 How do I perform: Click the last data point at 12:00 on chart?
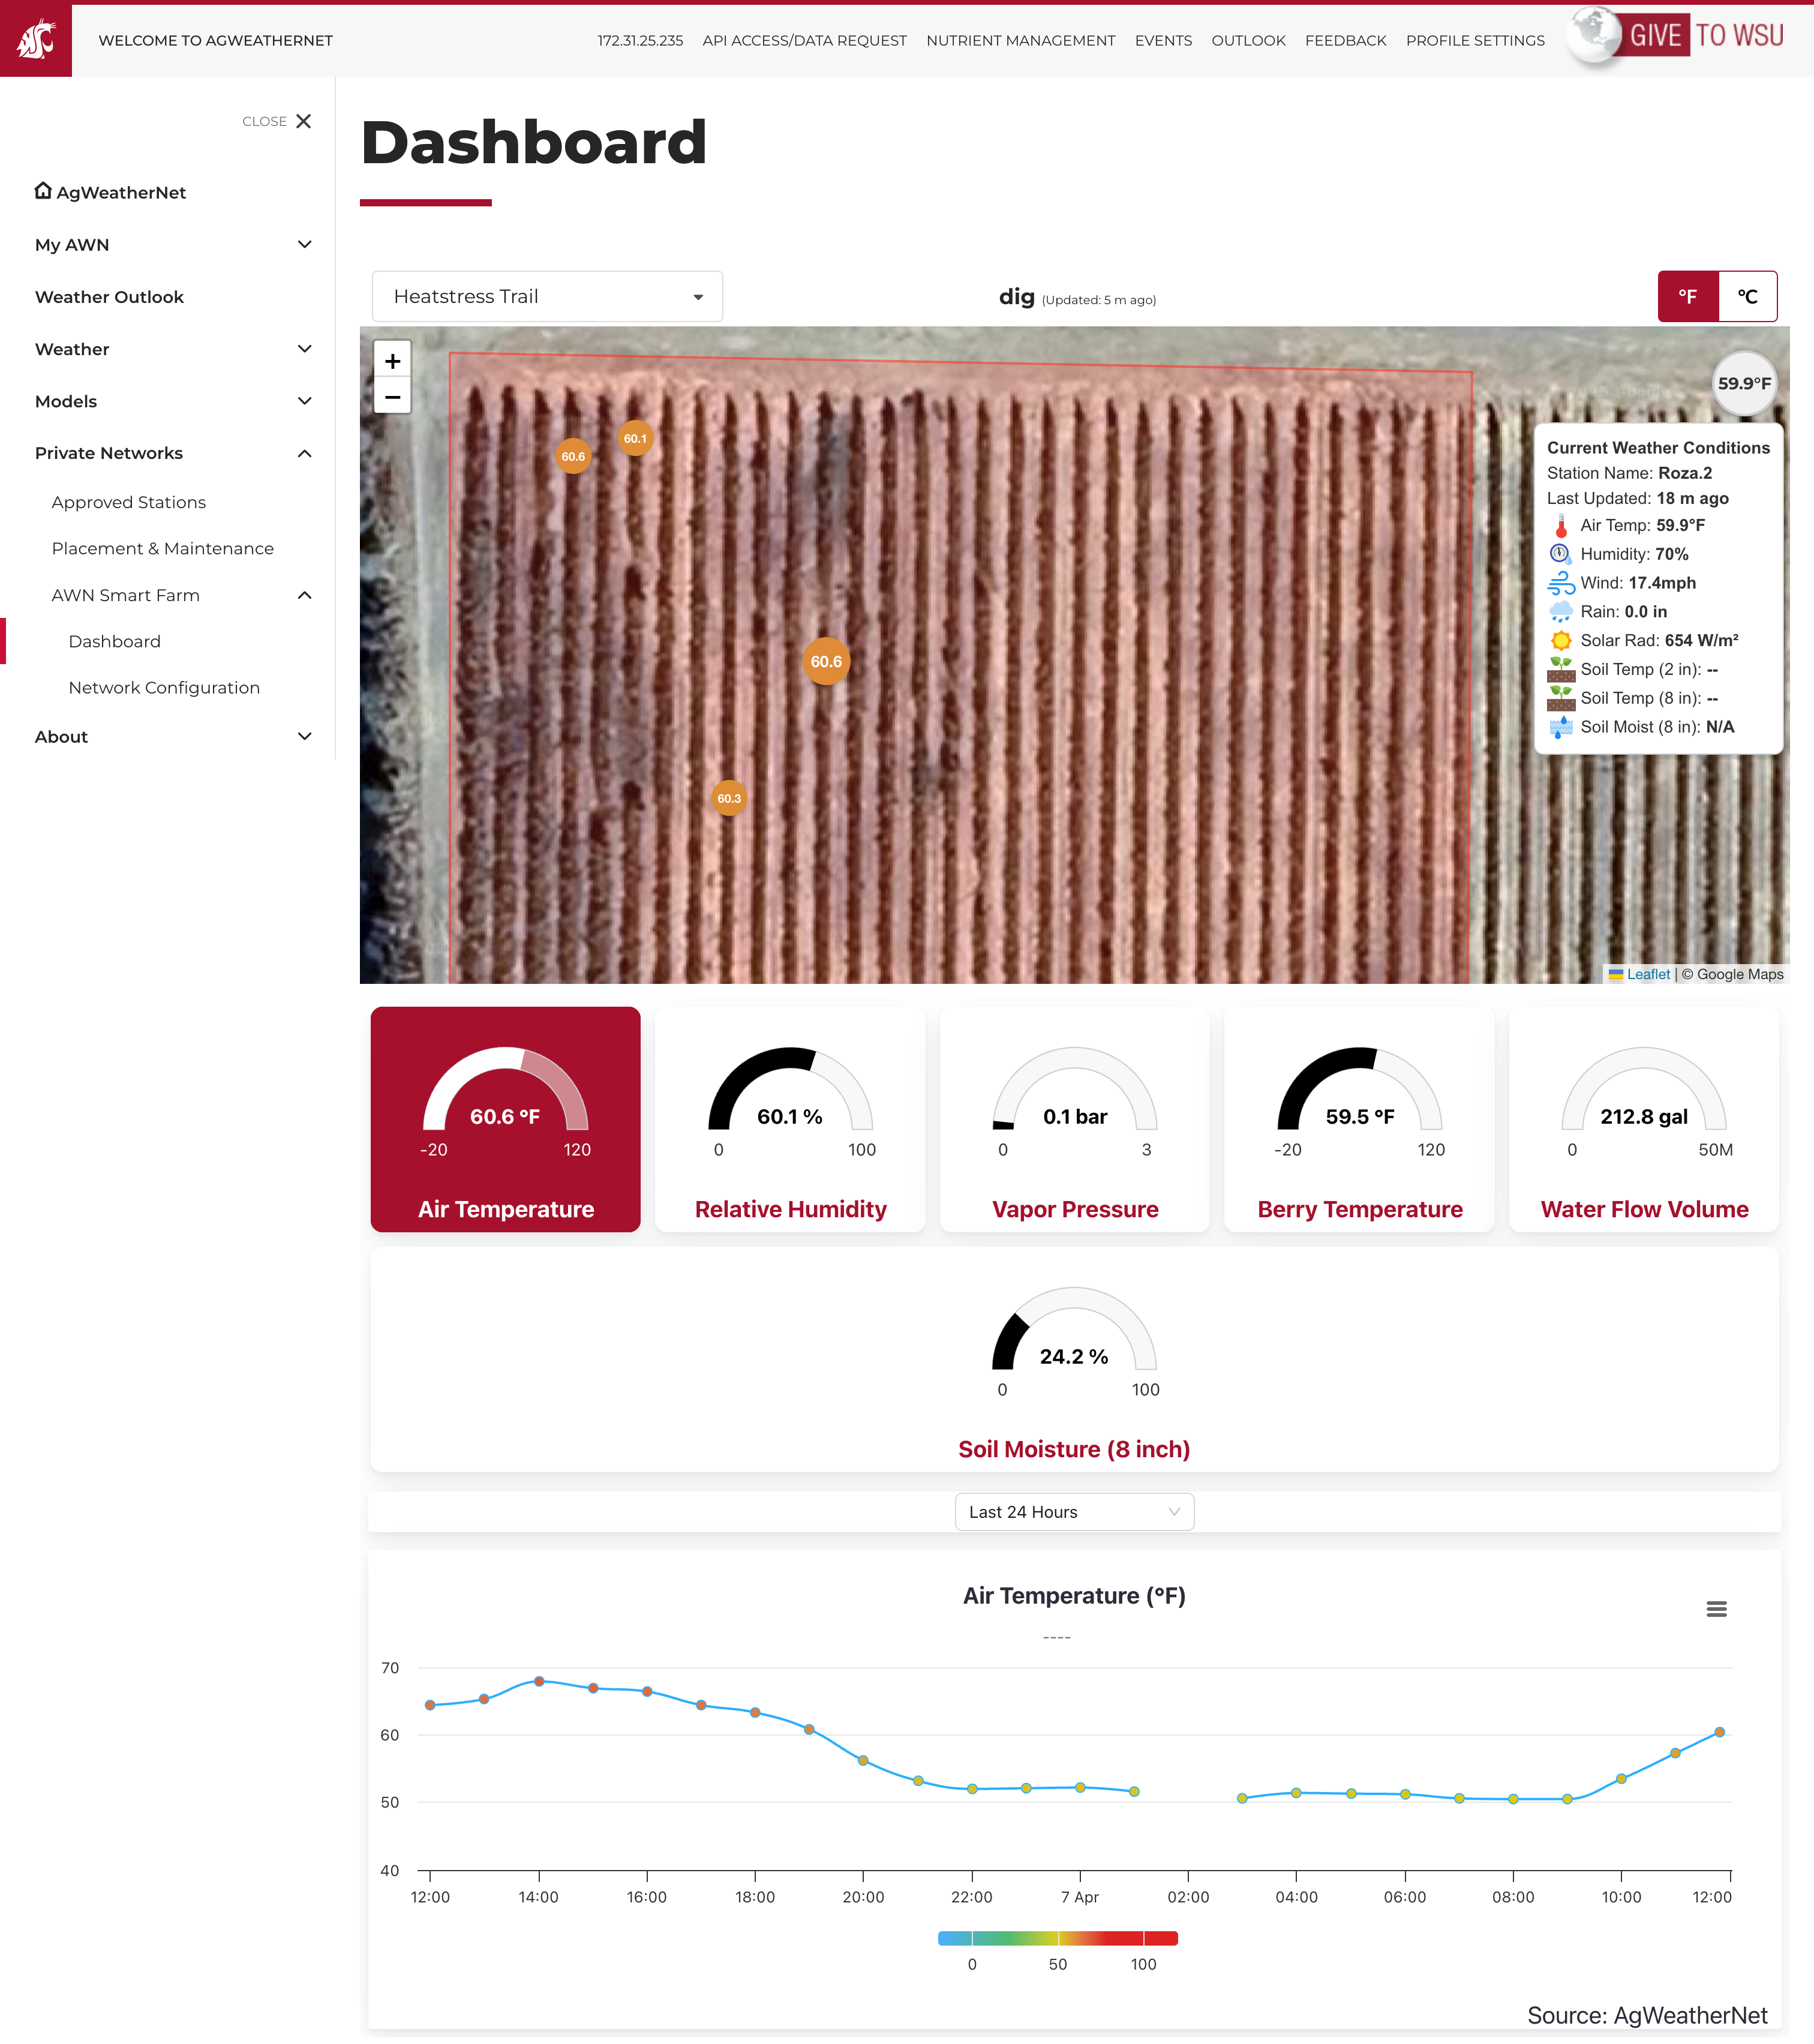(x=1719, y=1732)
